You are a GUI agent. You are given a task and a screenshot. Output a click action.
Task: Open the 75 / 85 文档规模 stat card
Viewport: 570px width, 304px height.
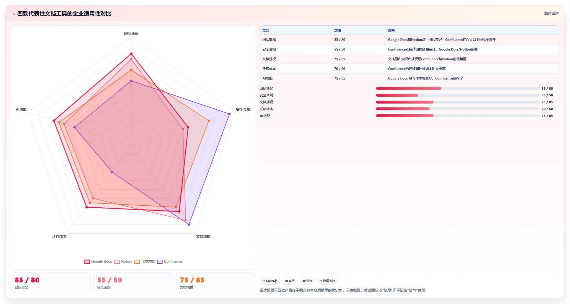tap(216, 283)
